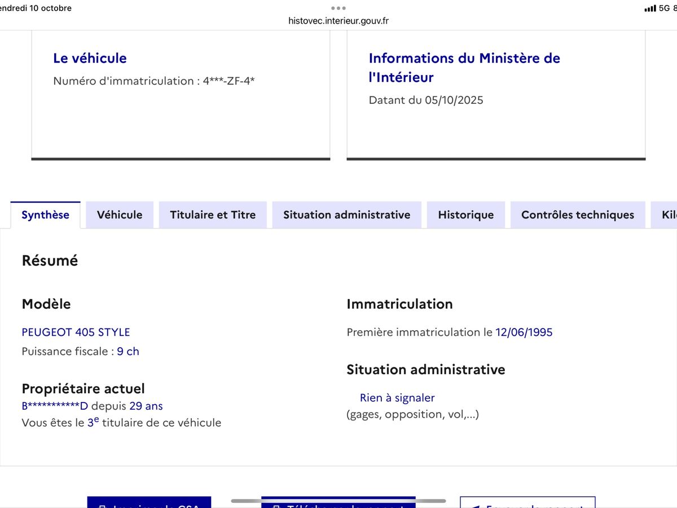Tap the histovec.interieur.gouv.fr address bar

[x=338, y=21]
